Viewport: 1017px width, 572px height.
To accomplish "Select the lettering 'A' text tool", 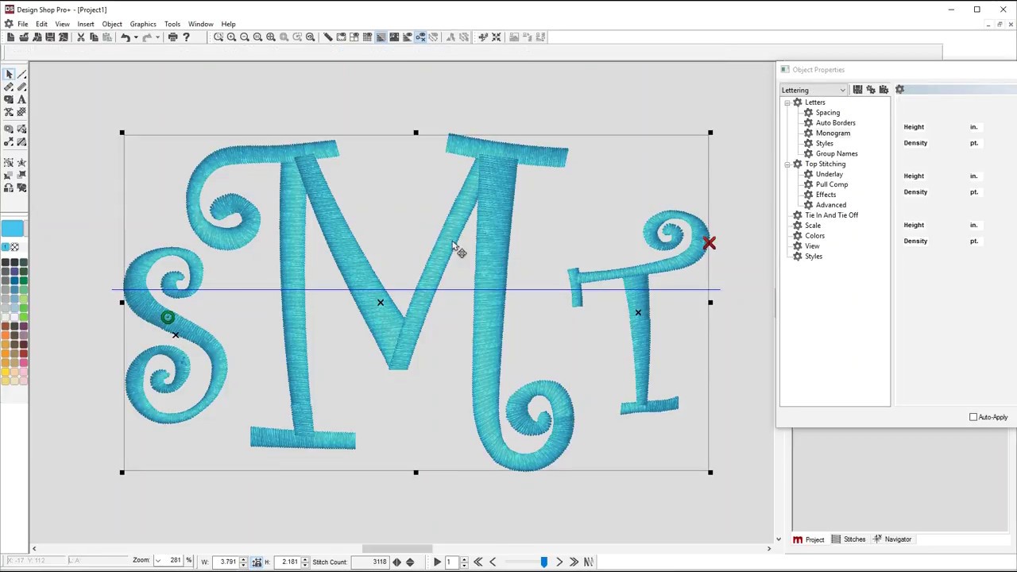I will click(21, 99).
